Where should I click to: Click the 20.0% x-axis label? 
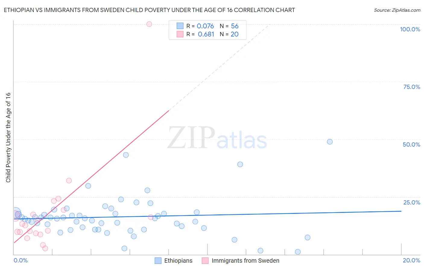[x=412, y=260]
